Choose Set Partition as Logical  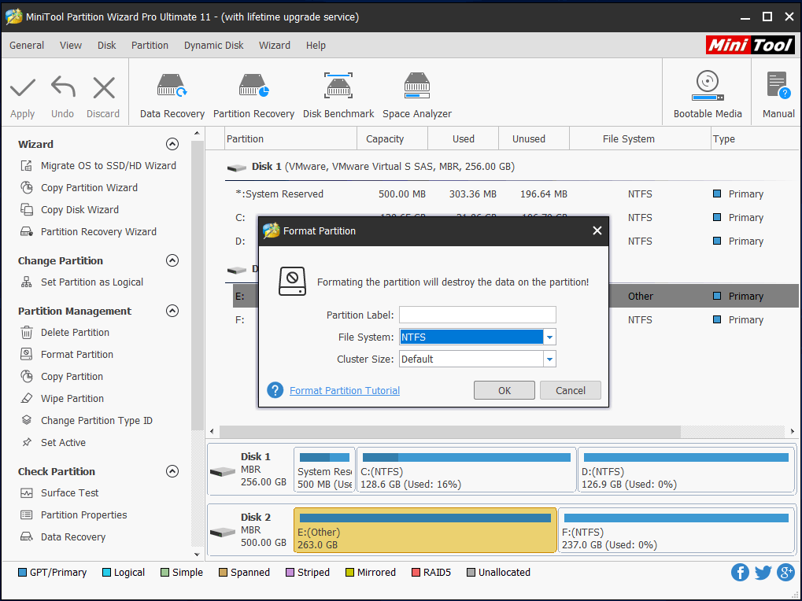(x=81, y=282)
